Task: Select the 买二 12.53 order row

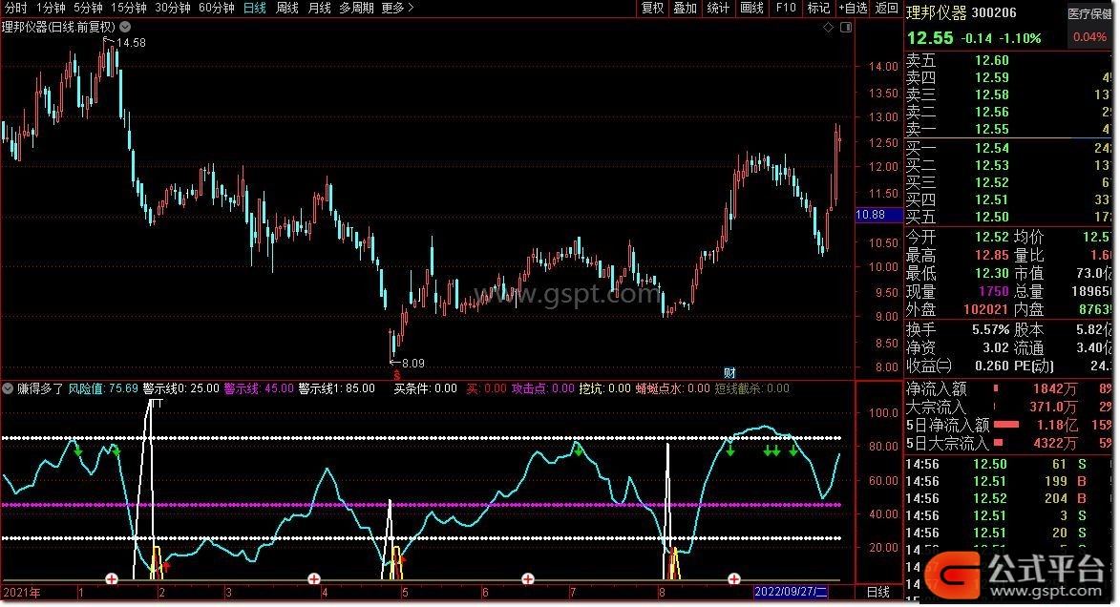Action: (x=1008, y=165)
